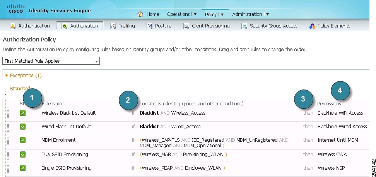Click permission Blackhole Wired Access
The height and width of the screenshot is (177, 376).
[x=342, y=126]
